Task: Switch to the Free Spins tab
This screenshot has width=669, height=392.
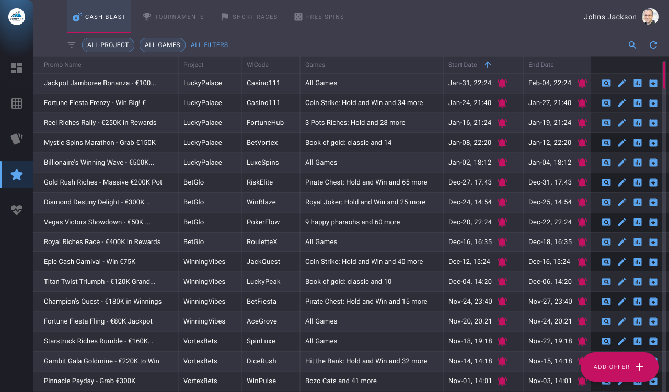Action: click(319, 17)
